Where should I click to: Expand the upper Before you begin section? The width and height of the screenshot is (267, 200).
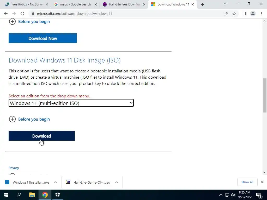click(29, 22)
